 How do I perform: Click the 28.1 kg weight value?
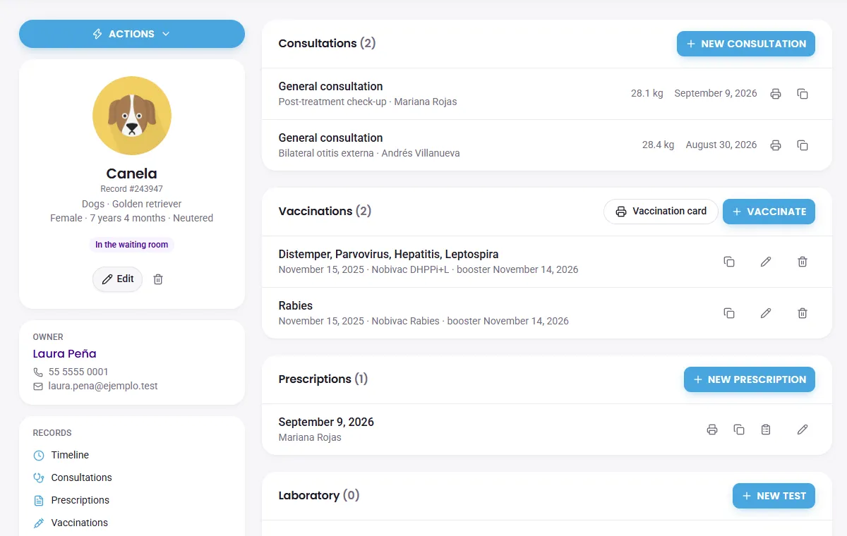click(x=647, y=93)
